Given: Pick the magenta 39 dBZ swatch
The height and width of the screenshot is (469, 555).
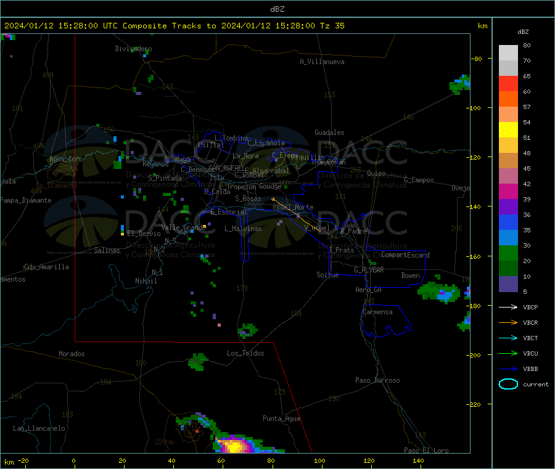Looking at the screenshot, I should tap(508, 191).
